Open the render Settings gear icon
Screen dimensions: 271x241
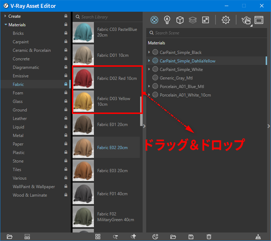[x=226, y=20]
